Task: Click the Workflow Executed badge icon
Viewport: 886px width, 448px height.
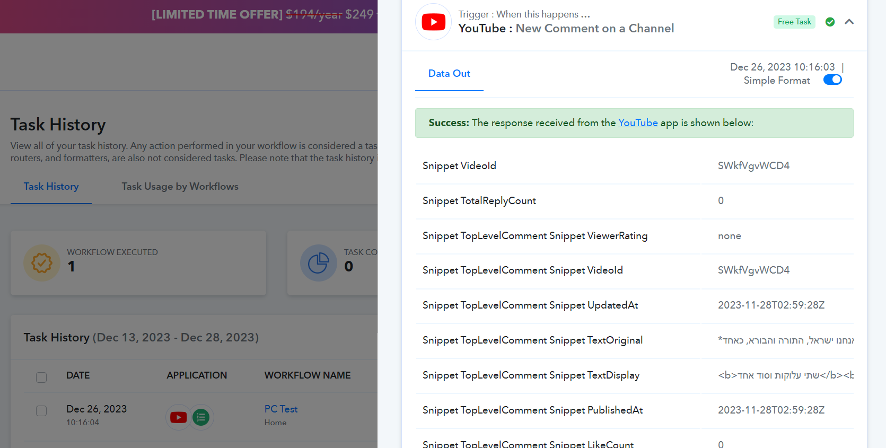Action: 42,263
